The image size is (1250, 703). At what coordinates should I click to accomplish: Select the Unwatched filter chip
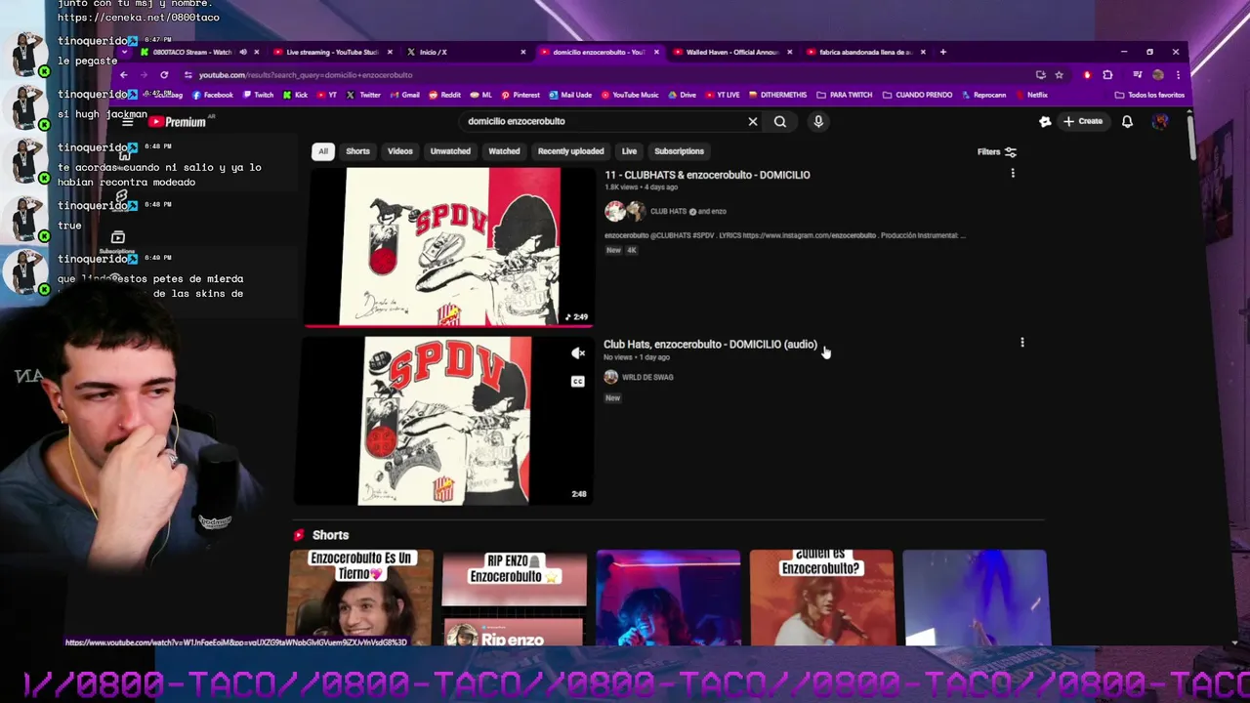click(x=450, y=151)
